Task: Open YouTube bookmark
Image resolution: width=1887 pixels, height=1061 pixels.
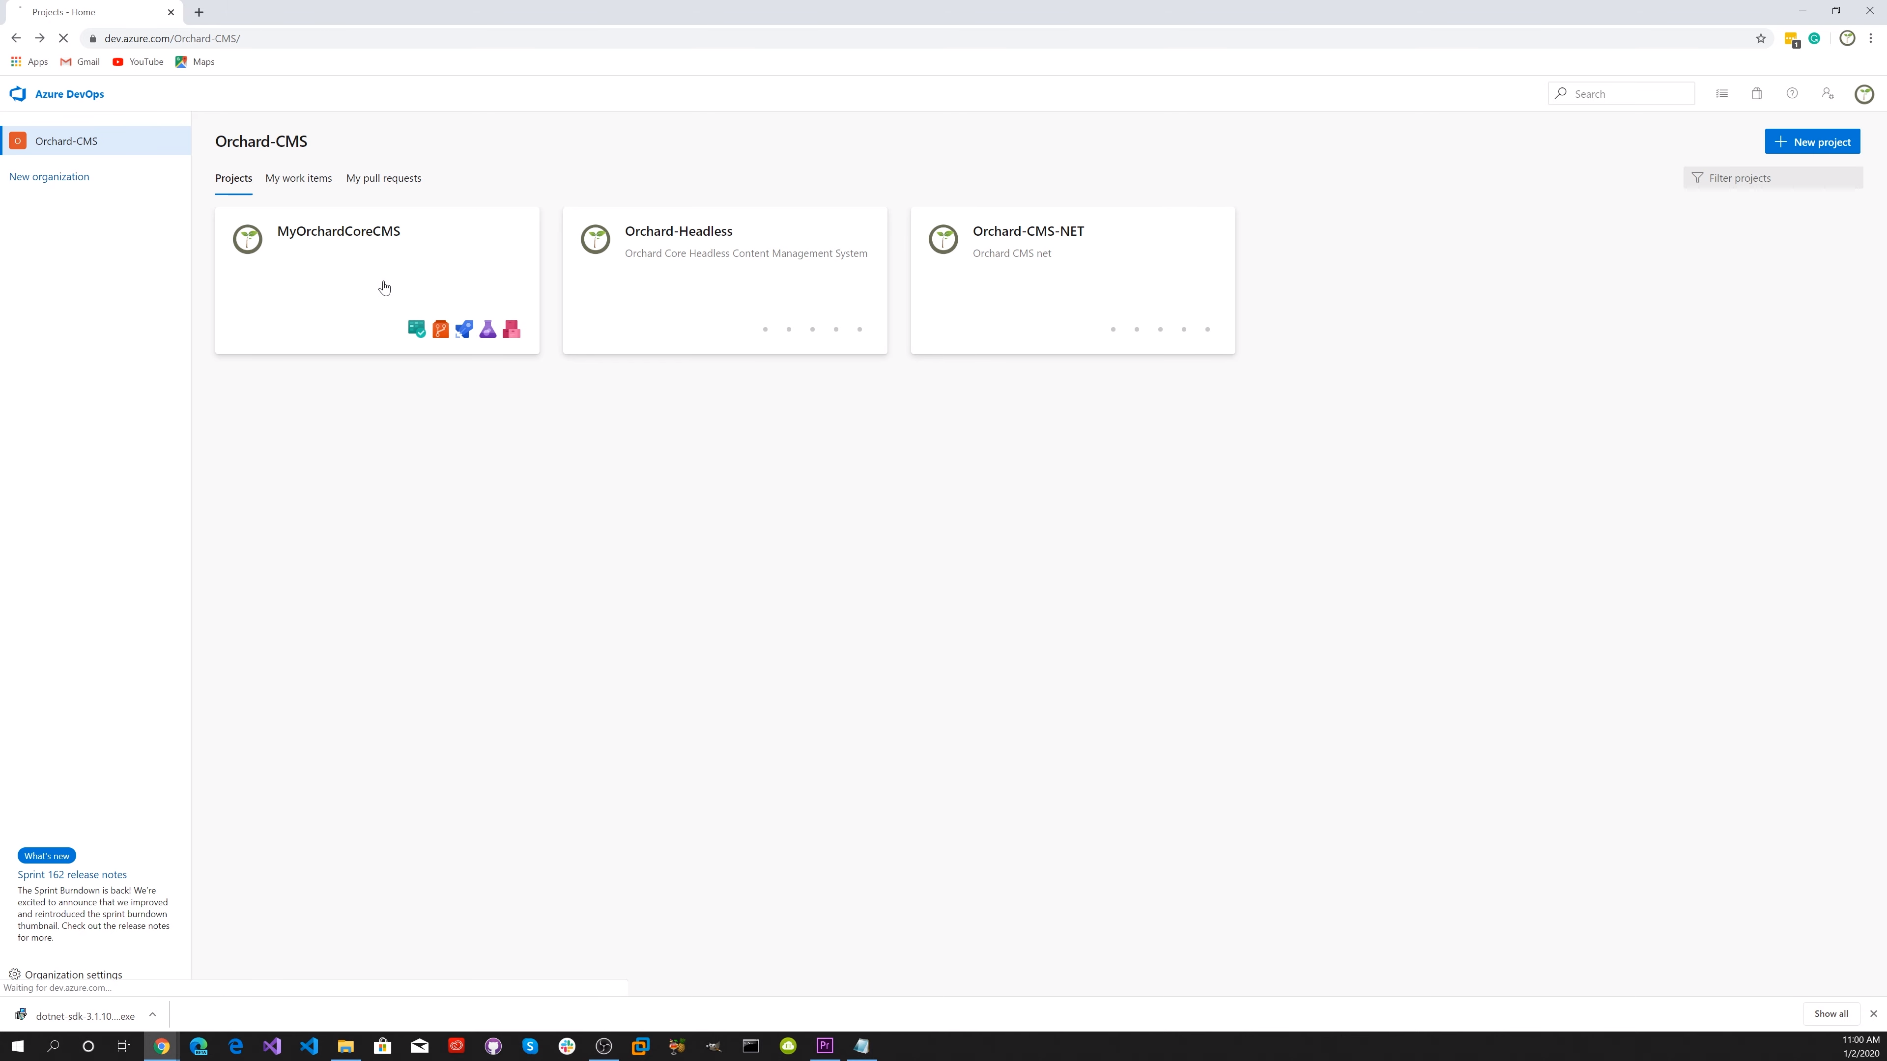Action: 138,61
